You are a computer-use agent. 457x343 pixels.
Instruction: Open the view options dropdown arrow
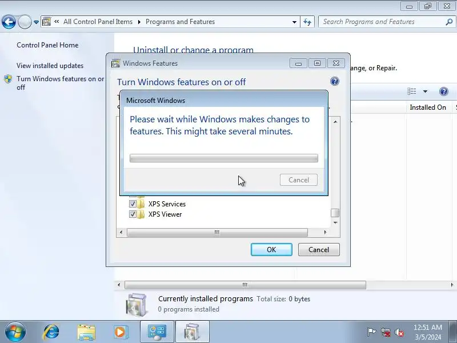coord(425,91)
